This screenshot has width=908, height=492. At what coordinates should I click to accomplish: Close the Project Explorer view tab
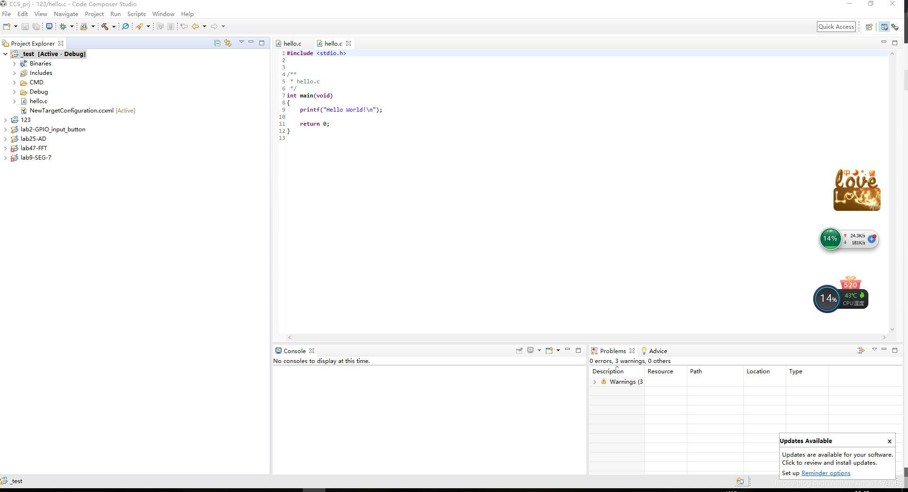tap(61, 43)
